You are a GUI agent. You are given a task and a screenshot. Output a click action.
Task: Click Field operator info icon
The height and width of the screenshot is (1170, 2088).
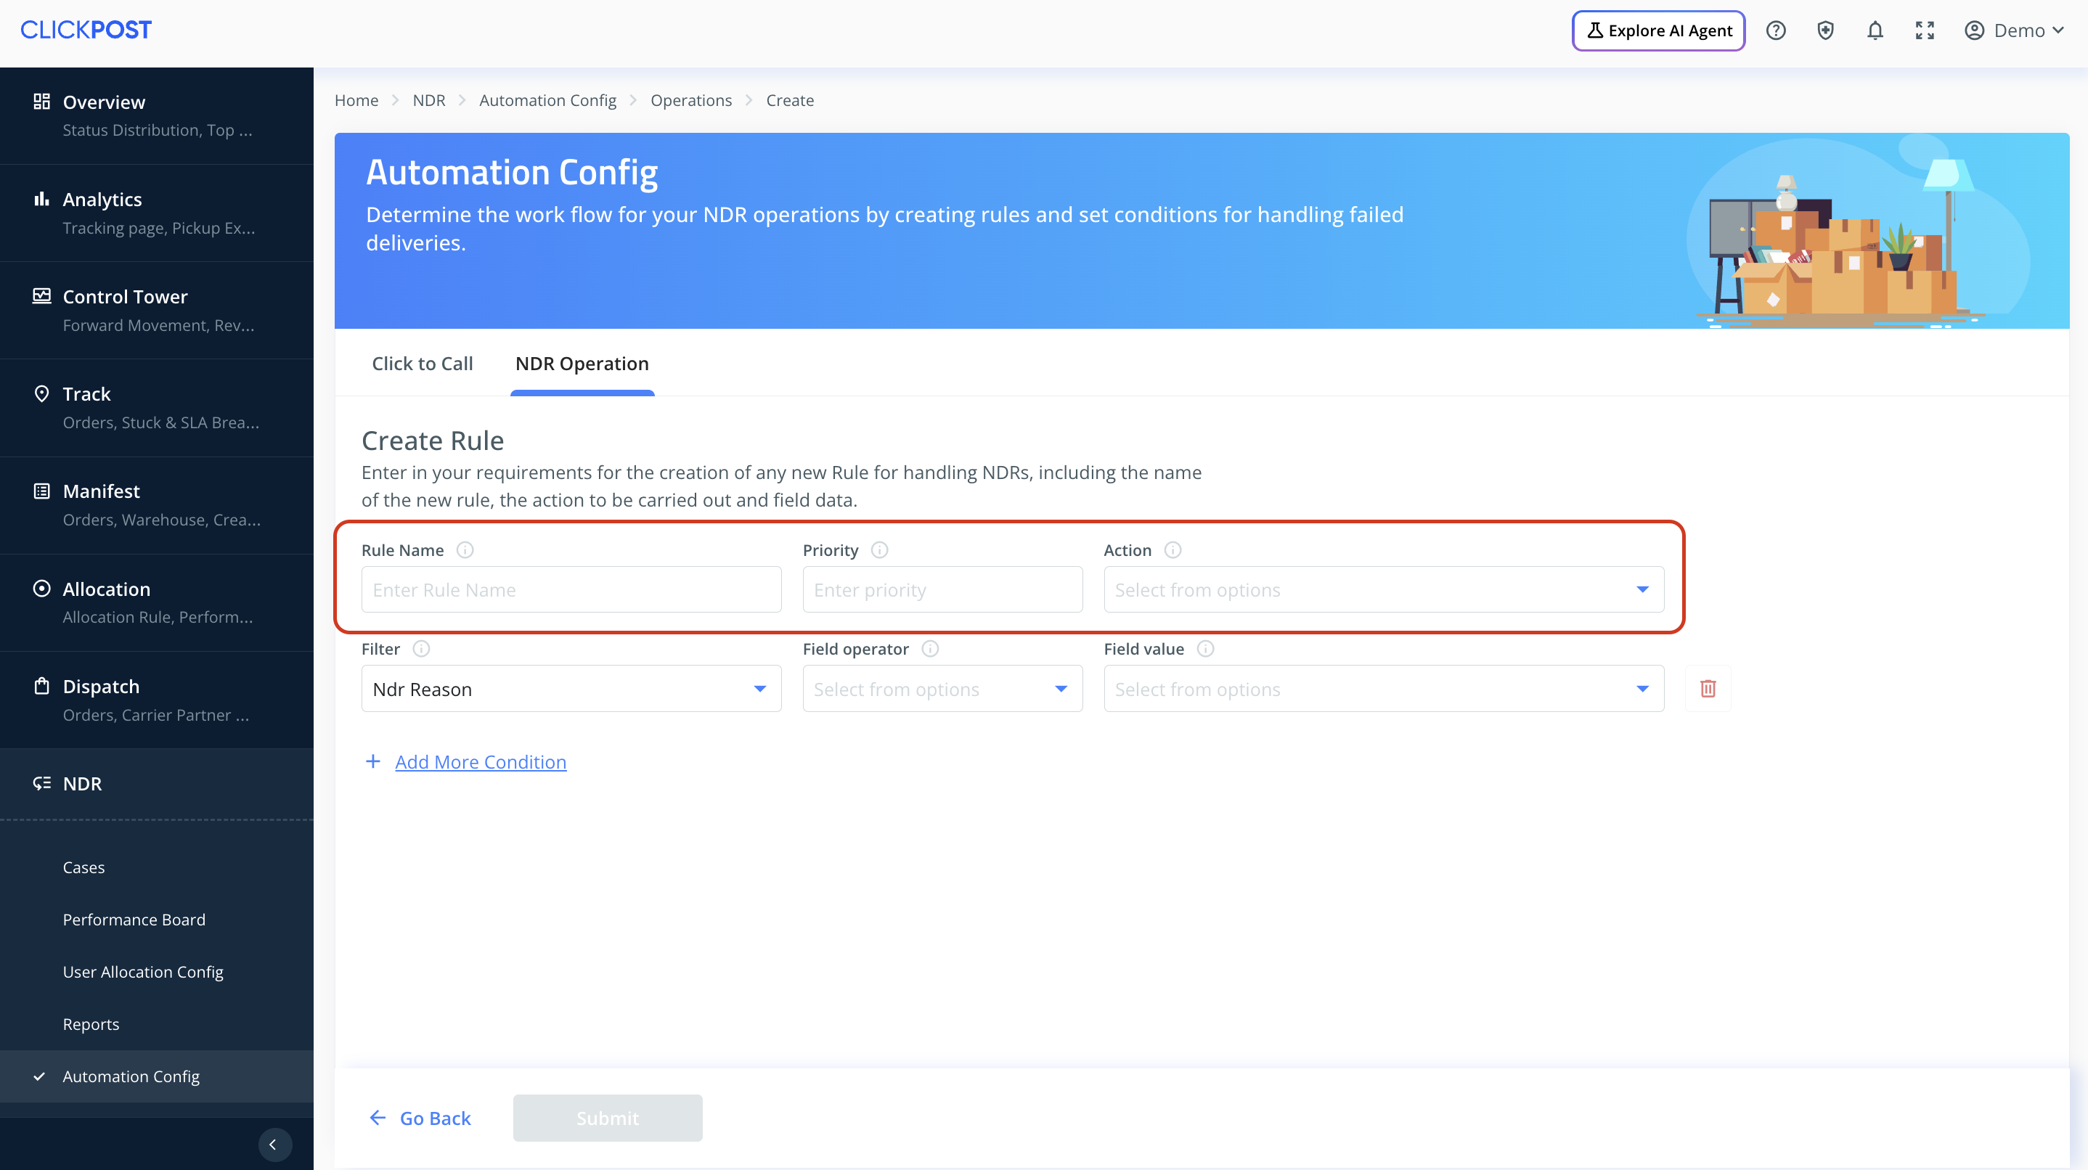931,649
